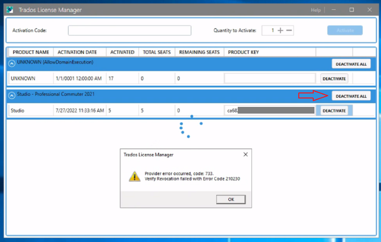
Task: Click the UNKNOWN (AllowDomainExecution) group title
Action: [55, 62]
